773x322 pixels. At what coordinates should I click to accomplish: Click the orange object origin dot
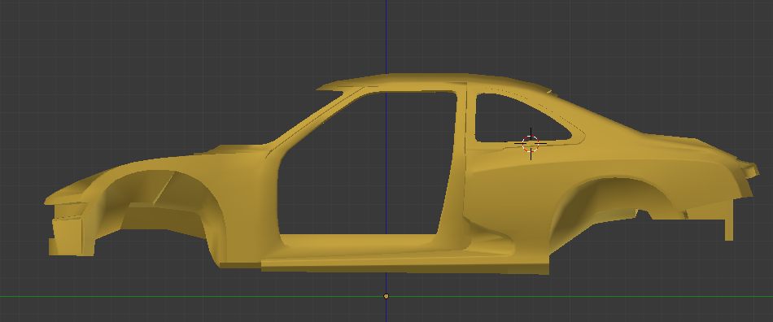click(386, 297)
